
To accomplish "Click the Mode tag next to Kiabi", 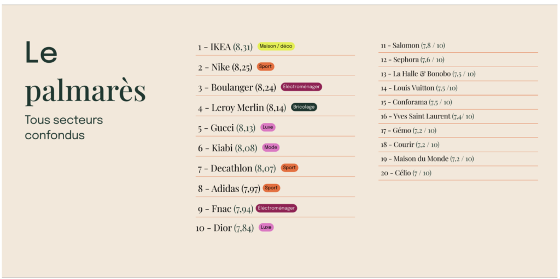I will click(271, 147).
